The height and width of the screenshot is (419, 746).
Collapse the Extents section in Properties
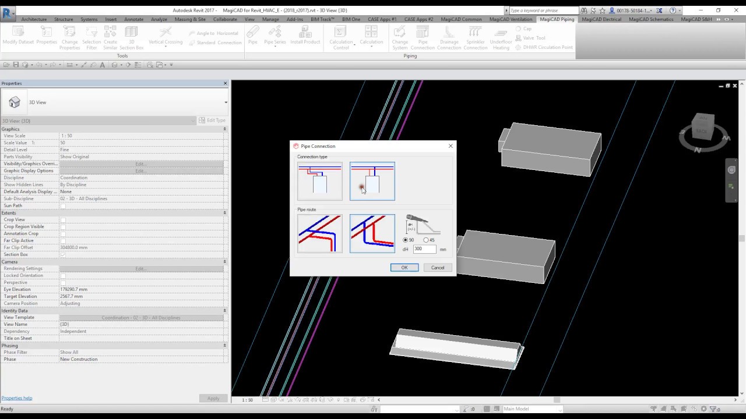(x=225, y=213)
